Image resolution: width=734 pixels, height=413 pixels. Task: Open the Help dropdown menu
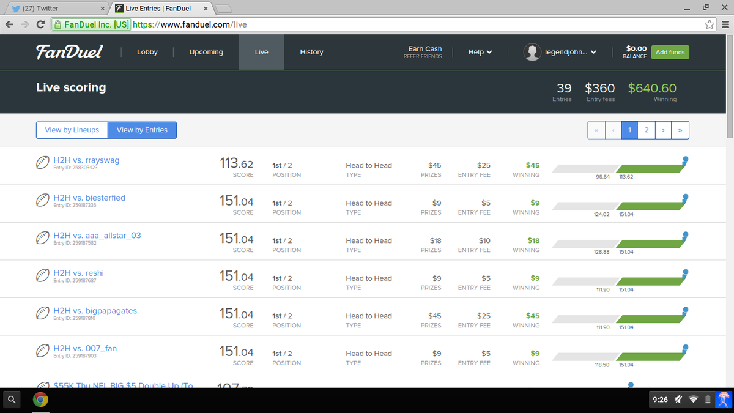pos(480,52)
